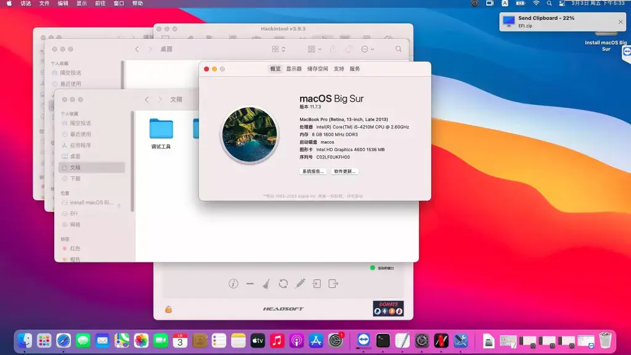Open Photos from the Dock
Screen dimensions: 631x355
click(141, 341)
